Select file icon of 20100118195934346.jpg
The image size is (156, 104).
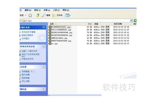50,32
